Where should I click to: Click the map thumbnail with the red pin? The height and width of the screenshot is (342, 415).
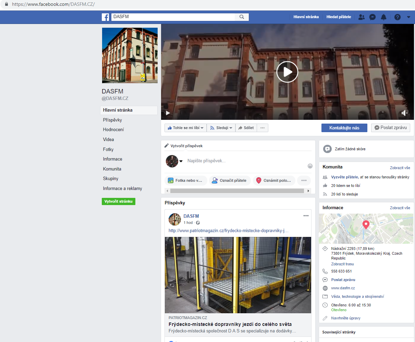366,229
